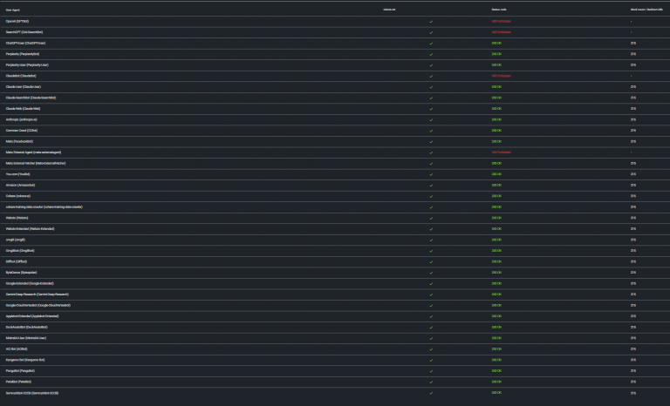Select the Anthropic (anthropic-ai) row label

[22, 119]
